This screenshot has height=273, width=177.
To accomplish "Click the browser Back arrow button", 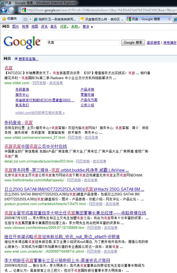I will pos(4,10).
